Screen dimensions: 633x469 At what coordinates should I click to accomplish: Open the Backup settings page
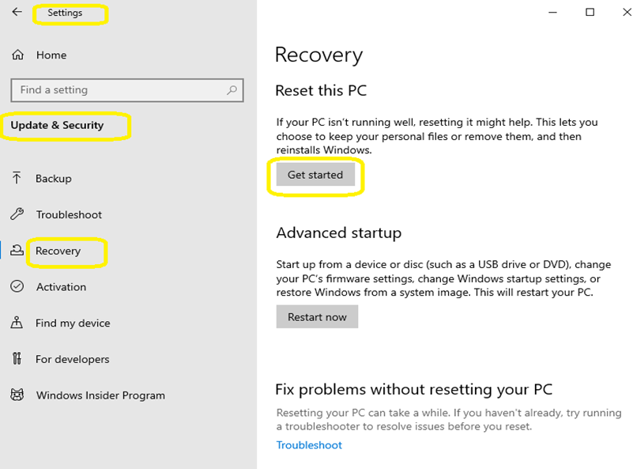[54, 179]
